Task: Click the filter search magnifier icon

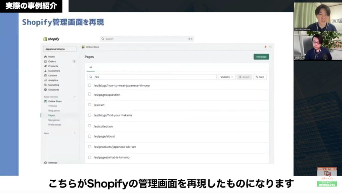Action: pyautogui.click(x=91, y=77)
